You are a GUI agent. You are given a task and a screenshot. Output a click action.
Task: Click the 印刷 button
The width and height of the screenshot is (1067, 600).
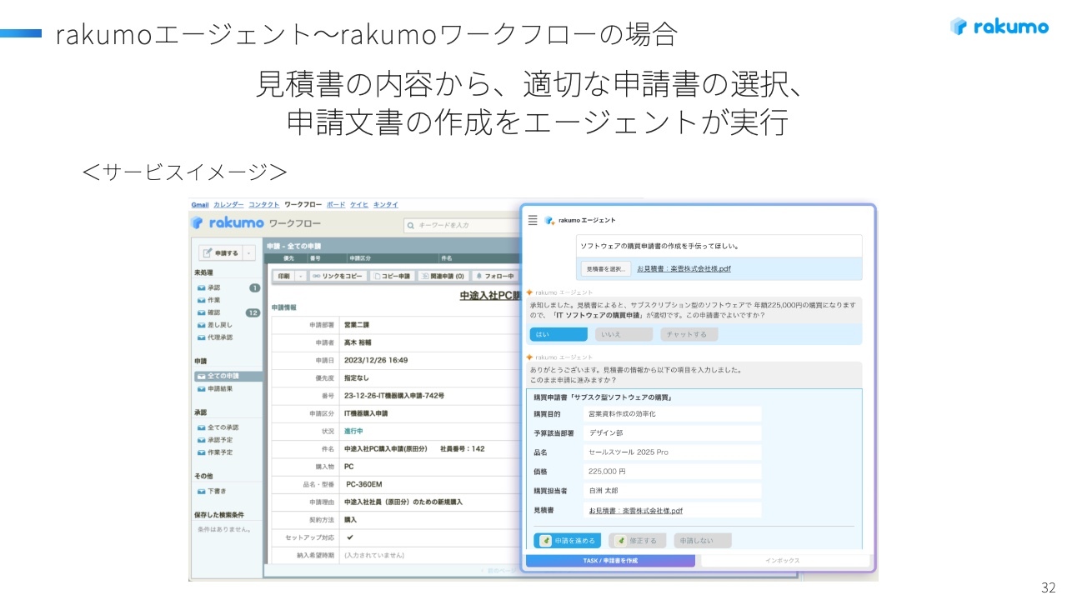click(284, 276)
